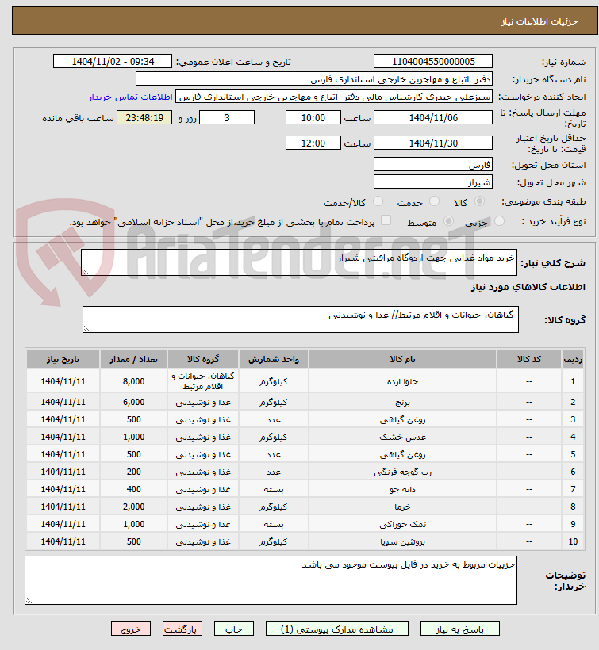Viewport: 599px width, 650px height.
Task: Click the response deadline date 1404/11/06 field
Action: (x=433, y=118)
